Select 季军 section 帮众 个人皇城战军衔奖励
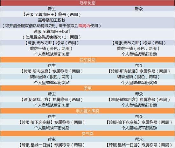This screenshot has height=148, width=175. coord(139,105)
